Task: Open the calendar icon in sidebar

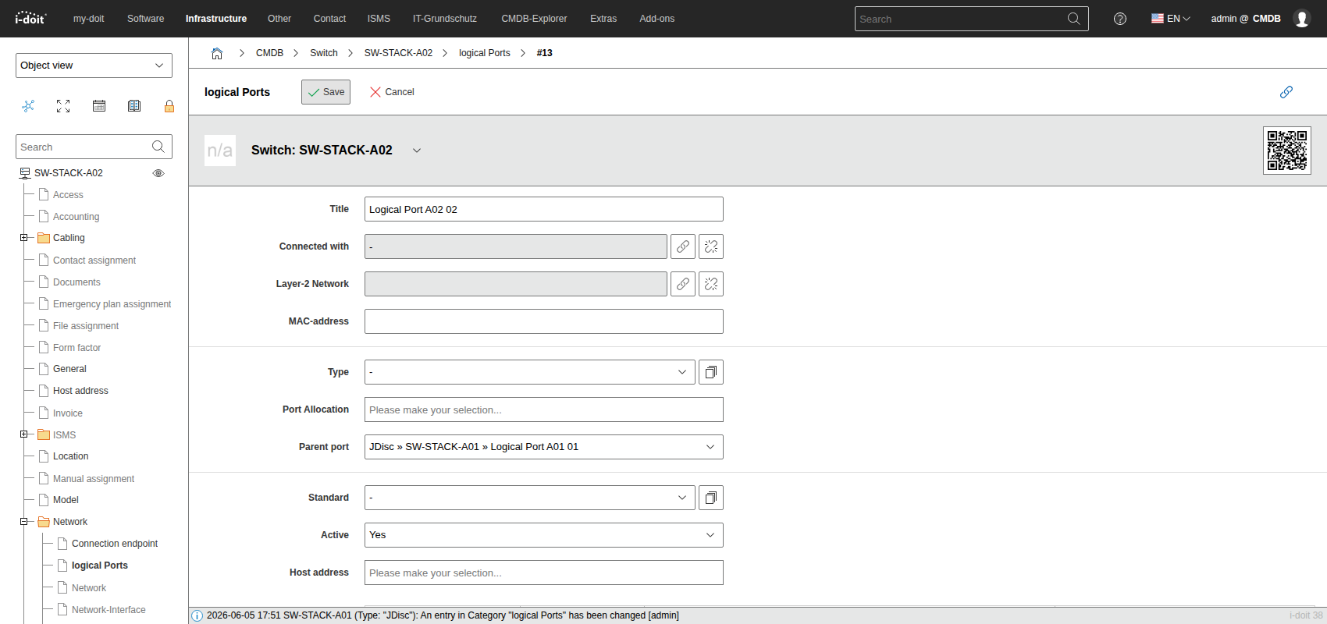Action: [x=99, y=106]
